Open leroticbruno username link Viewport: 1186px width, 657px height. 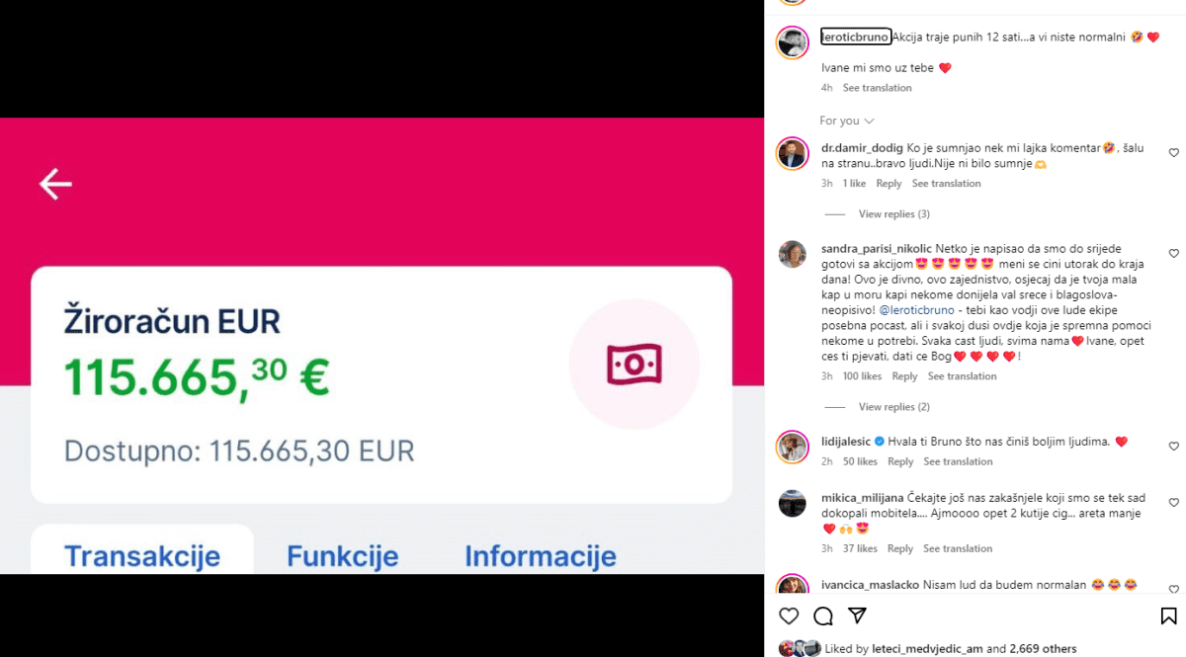click(856, 37)
